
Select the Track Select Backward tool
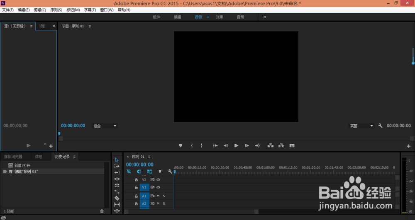point(117,173)
